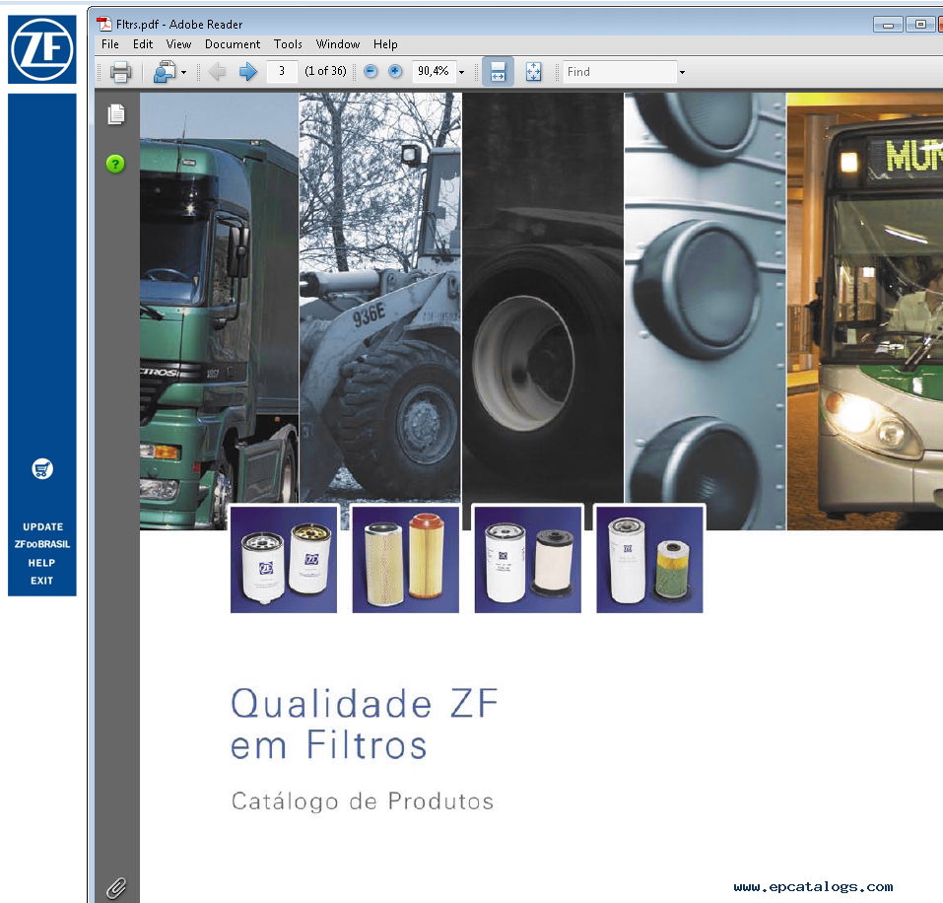This screenshot has width=943, height=903.
Task: Toggle fit one full page mode
Action: pos(533,72)
